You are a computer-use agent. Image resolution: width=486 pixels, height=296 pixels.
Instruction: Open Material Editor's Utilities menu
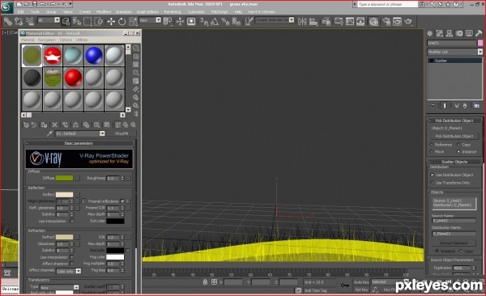[82, 40]
